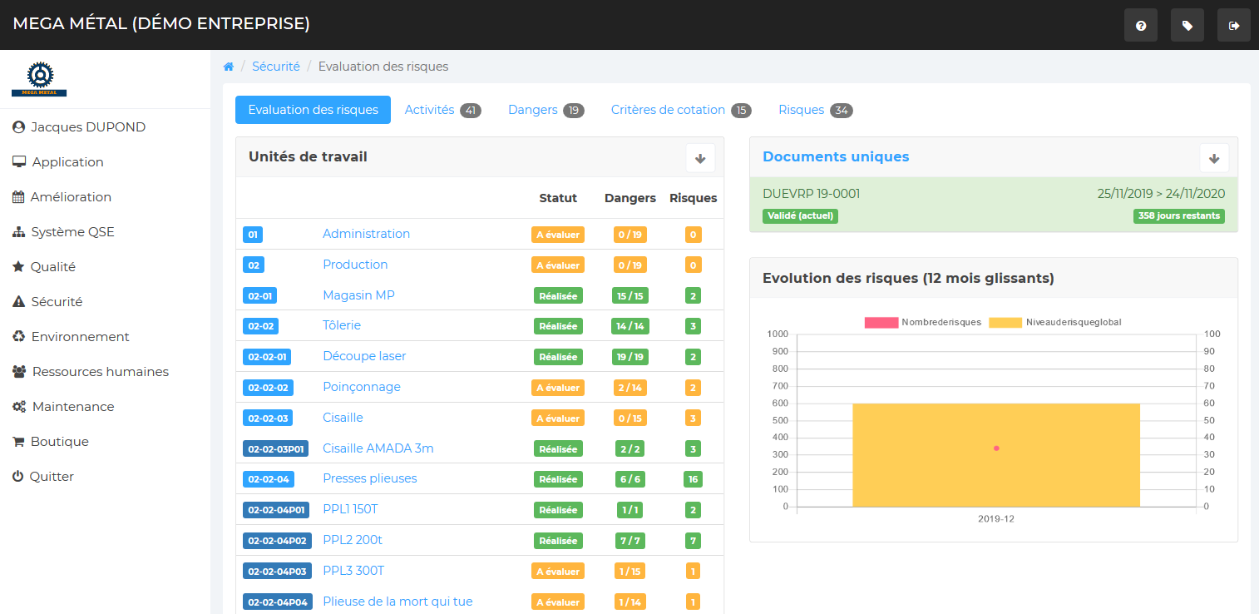Click the help question mark icon

[x=1140, y=26]
